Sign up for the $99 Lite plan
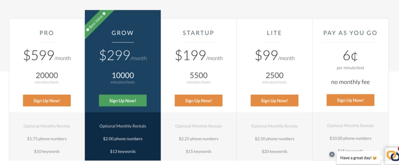Viewport: 399px width, 165px height. 274,101
